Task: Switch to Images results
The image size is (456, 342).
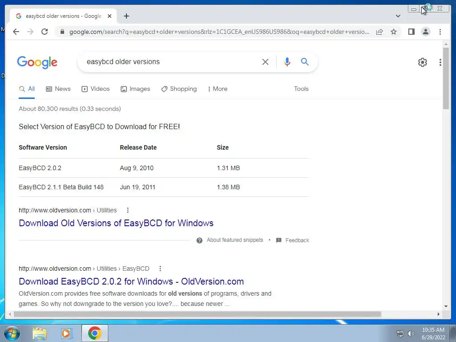Action: (135, 89)
